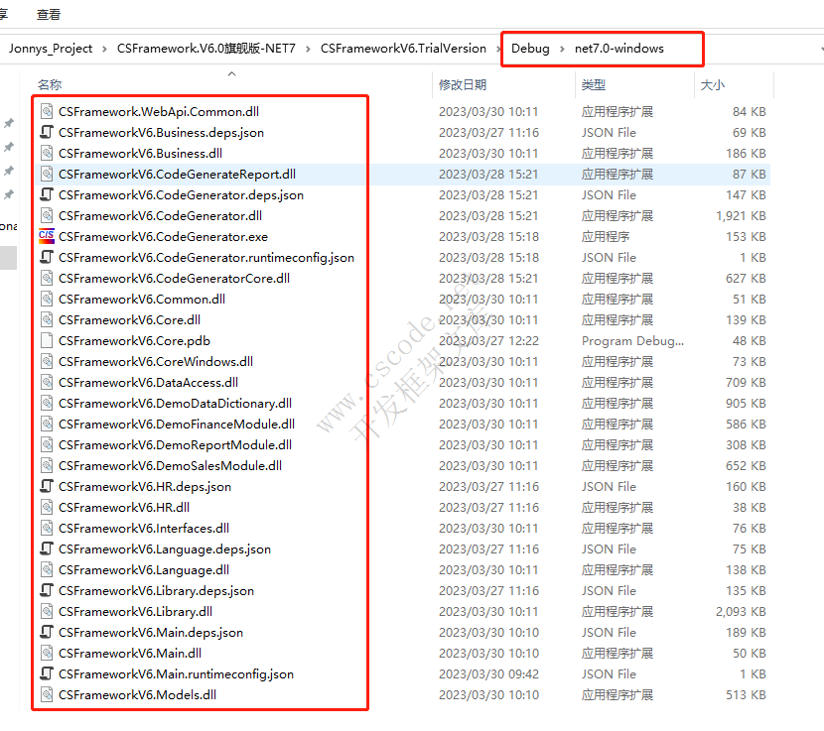The width and height of the screenshot is (824, 731).
Task: Sort files by 名称 column header
Action: pos(50,84)
